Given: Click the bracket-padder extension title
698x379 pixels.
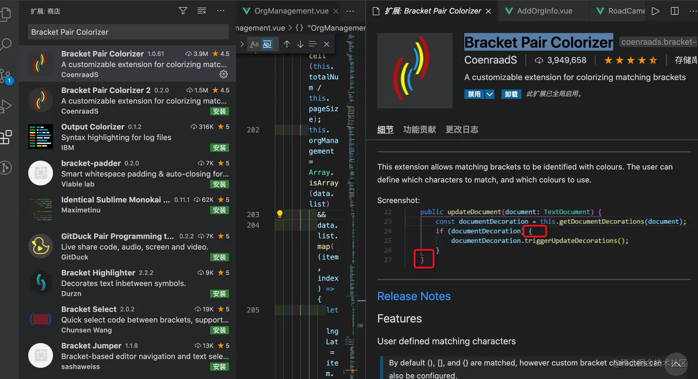Looking at the screenshot, I should pyautogui.click(x=91, y=163).
